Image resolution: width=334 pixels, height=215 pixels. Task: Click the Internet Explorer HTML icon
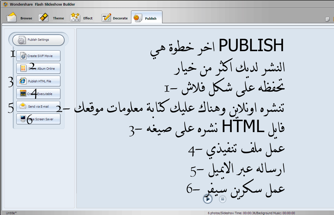click(x=23, y=81)
